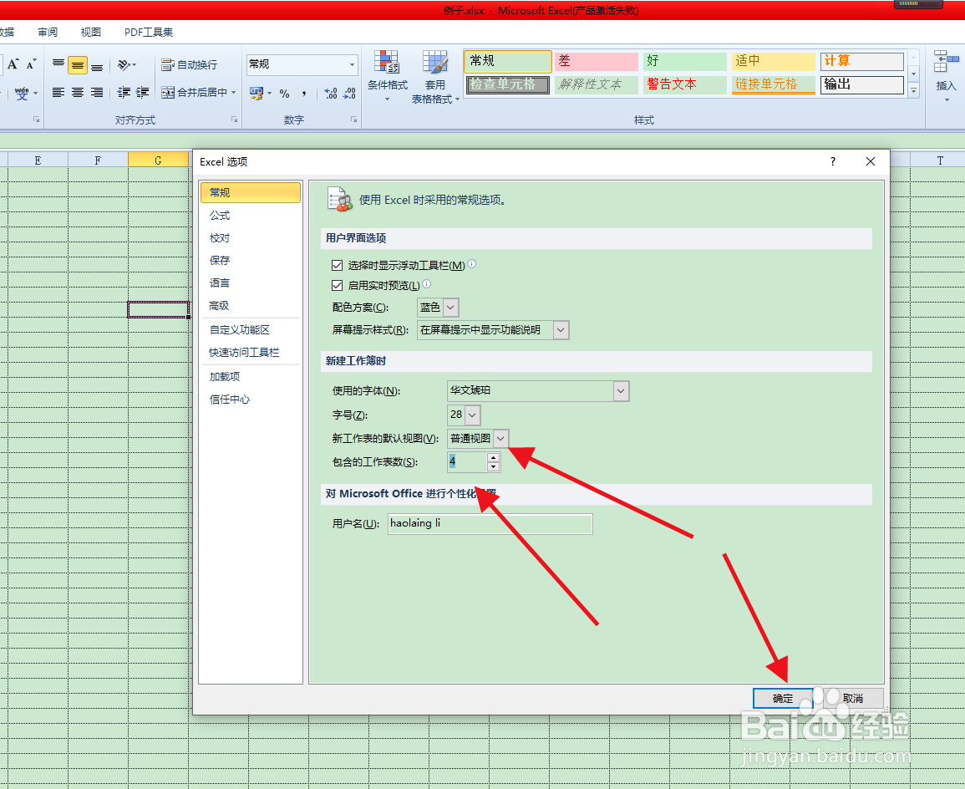The width and height of the screenshot is (965, 789).
Task: Apply 差 bad cell style
Action: point(597,61)
